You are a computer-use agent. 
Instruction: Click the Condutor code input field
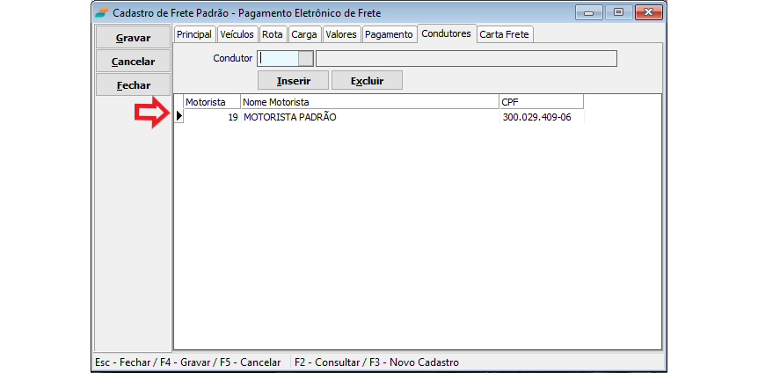tap(277, 59)
